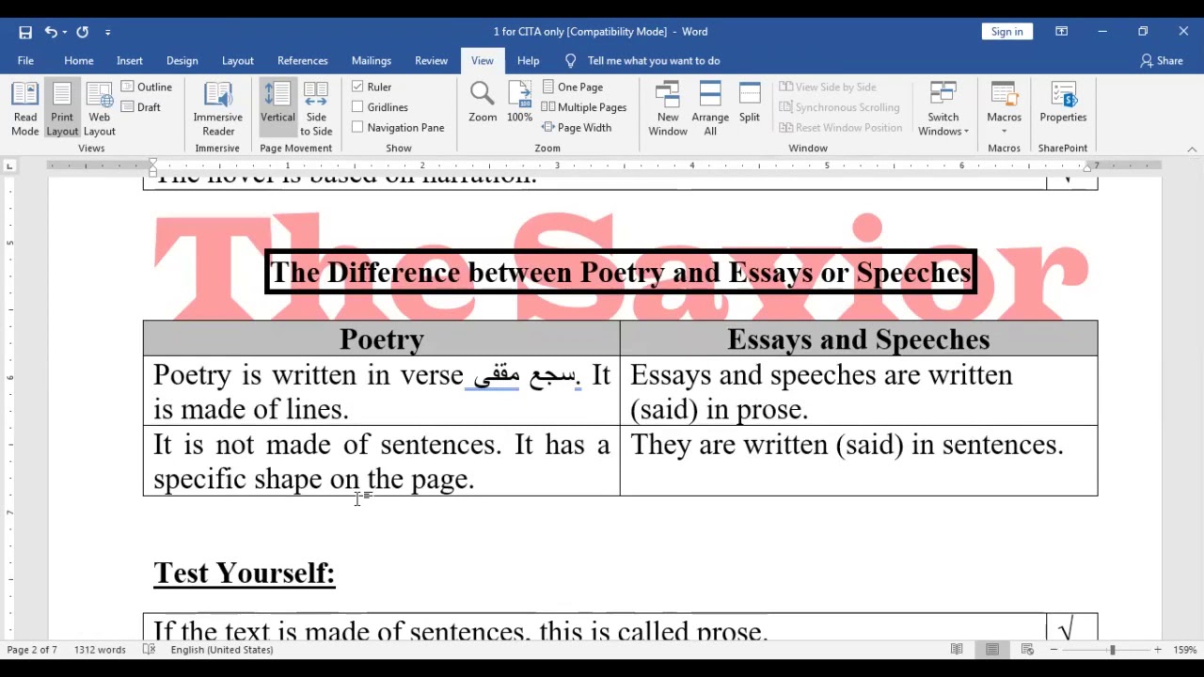Open the Zoom dialog magnifier
The width and height of the screenshot is (1204, 677).
point(483,102)
